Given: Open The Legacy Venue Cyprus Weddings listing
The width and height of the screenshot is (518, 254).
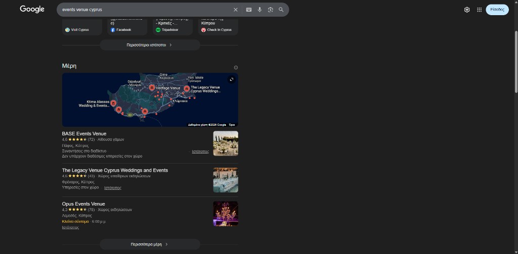Looking at the screenshot, I should pos(115,170).
